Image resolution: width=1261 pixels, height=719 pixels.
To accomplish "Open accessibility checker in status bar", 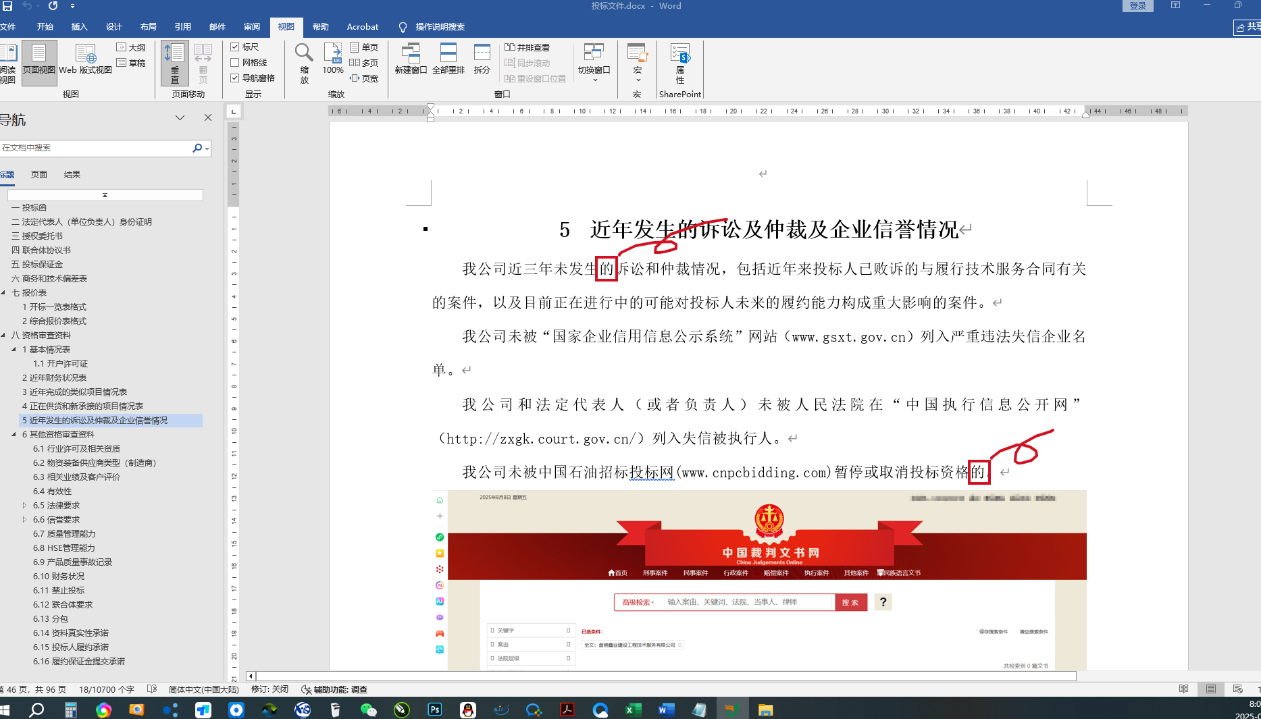I will 334,689.
